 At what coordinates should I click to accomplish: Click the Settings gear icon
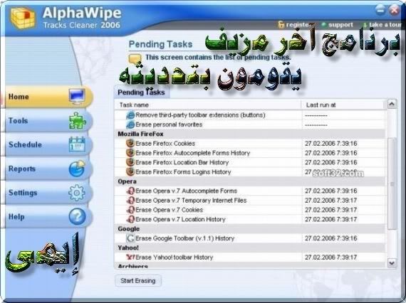[77, 193]
